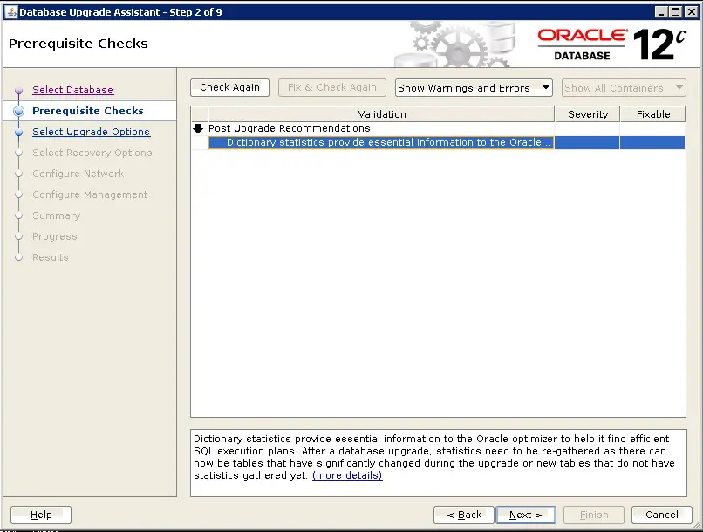
Task: Click the Post Upgrade Recommendations row text
Action: tap(290, 128)
